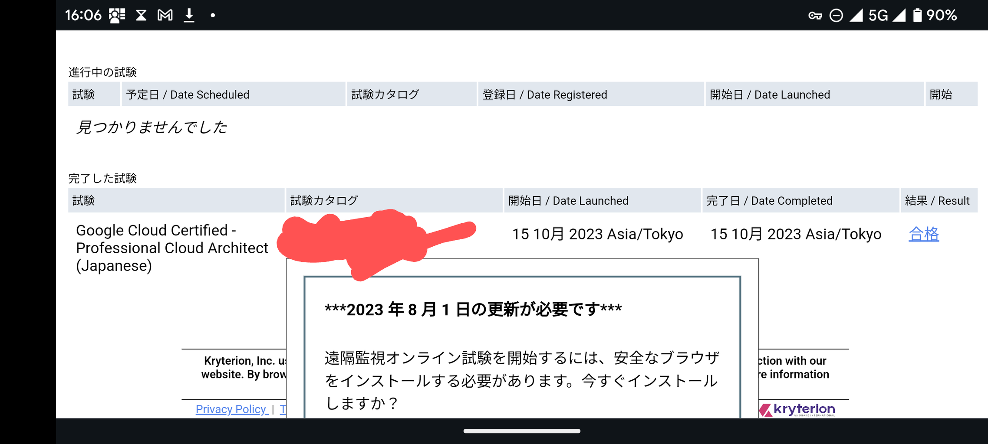Click the 進行中の試験 section heading
The height and width of the screenshot is (444, 988).
tap(103, 72)
